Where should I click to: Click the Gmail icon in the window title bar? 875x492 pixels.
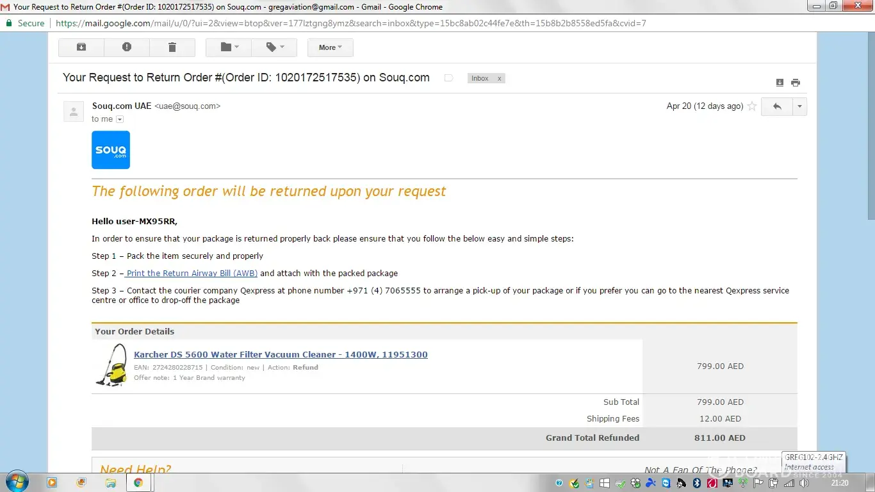tap(5, 6)
